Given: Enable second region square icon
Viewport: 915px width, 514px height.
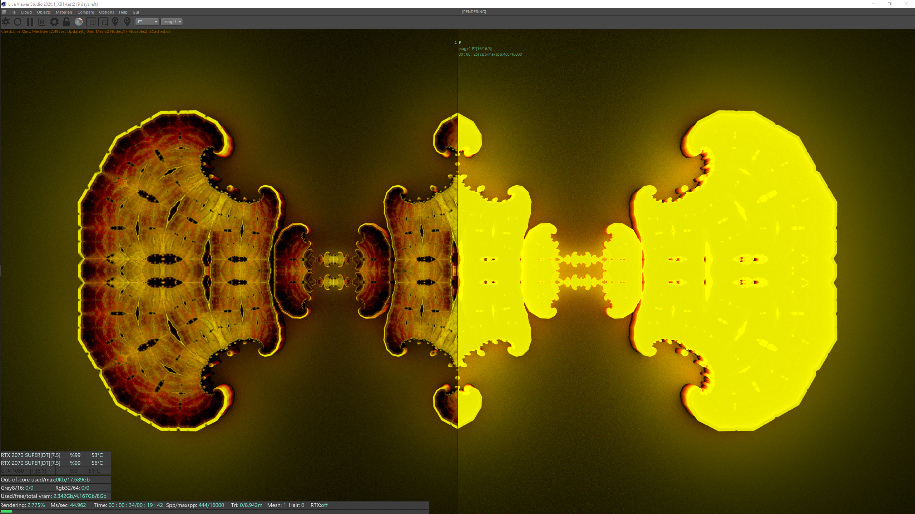Looking at the screenshot, I should [103, 22].
